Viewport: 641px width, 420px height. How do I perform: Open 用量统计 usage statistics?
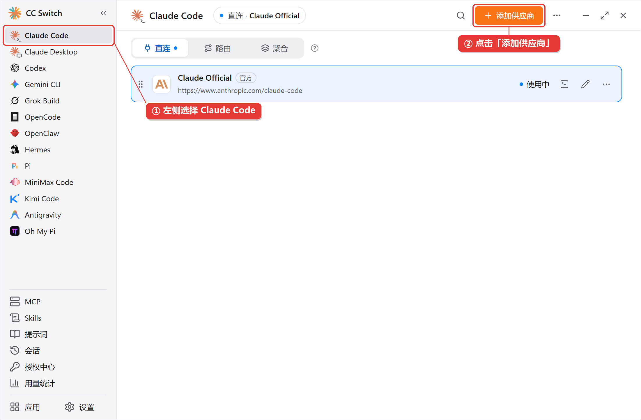click(x=59, y=383)
